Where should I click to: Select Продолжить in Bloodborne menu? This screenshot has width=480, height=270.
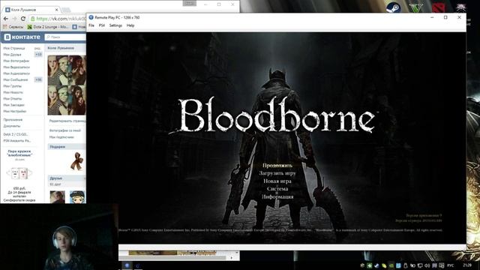tap(277, 165)
